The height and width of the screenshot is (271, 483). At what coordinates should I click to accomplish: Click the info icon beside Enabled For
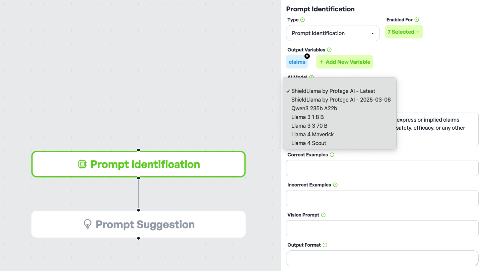coord(417,20)
